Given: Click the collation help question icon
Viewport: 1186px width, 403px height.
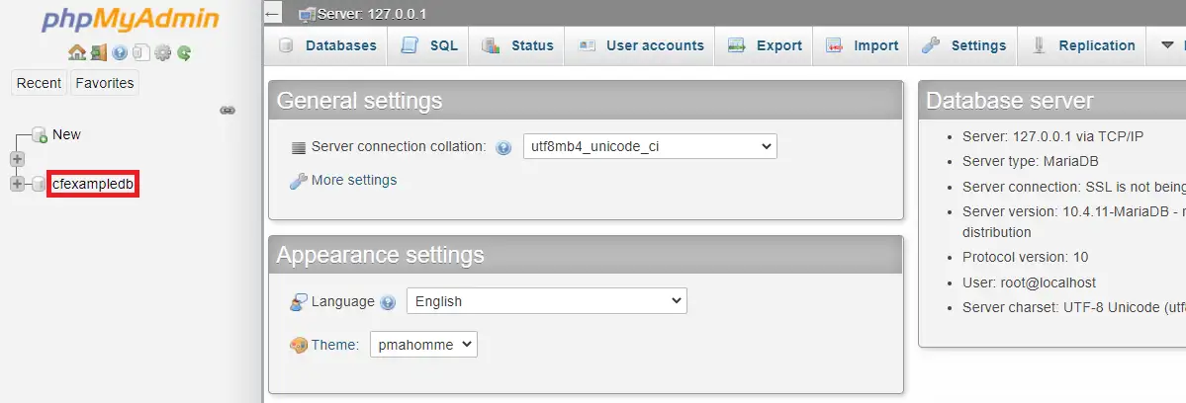Looking at the screenshot, I should pos(503,148).
